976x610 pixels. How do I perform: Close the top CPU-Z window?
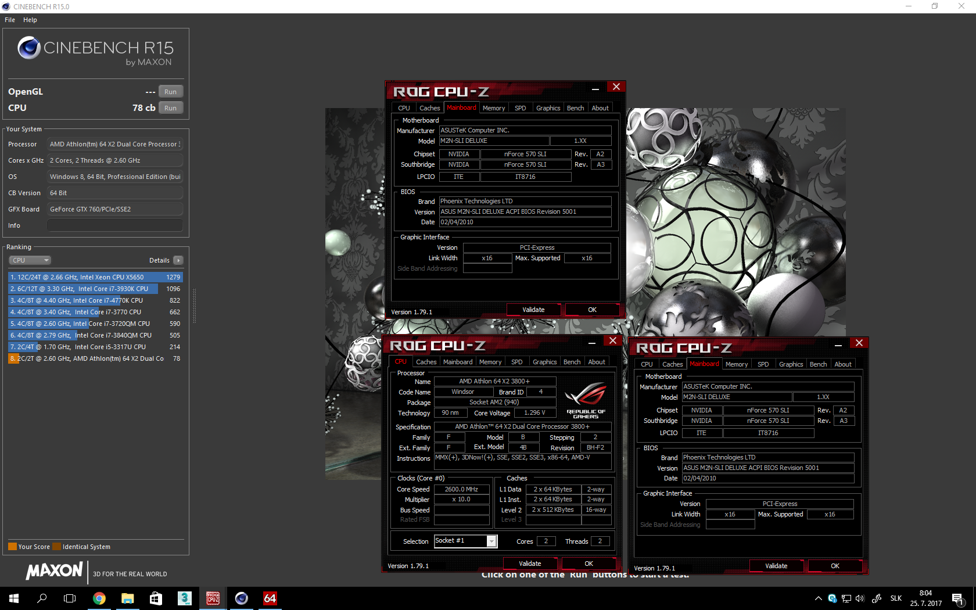pyautogui.click(x=616, y=87)
